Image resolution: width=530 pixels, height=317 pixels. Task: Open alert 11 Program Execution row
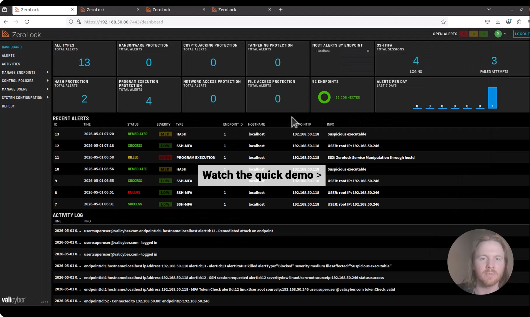pyautogui.click(x=291, y=157)
